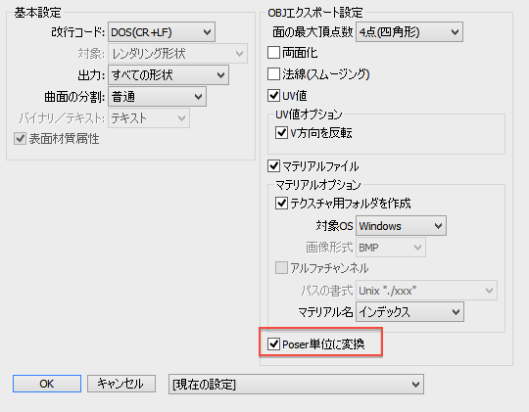This screenshot has width=529, height=412.
Task: Click the OK button
Action: coord(47,384)
